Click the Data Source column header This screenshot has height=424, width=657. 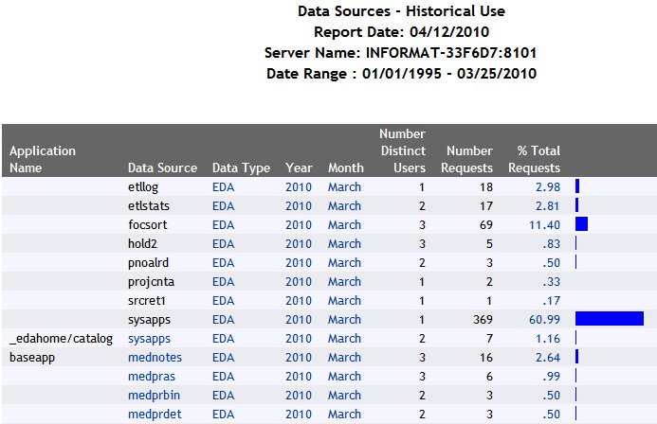[162, 168]
